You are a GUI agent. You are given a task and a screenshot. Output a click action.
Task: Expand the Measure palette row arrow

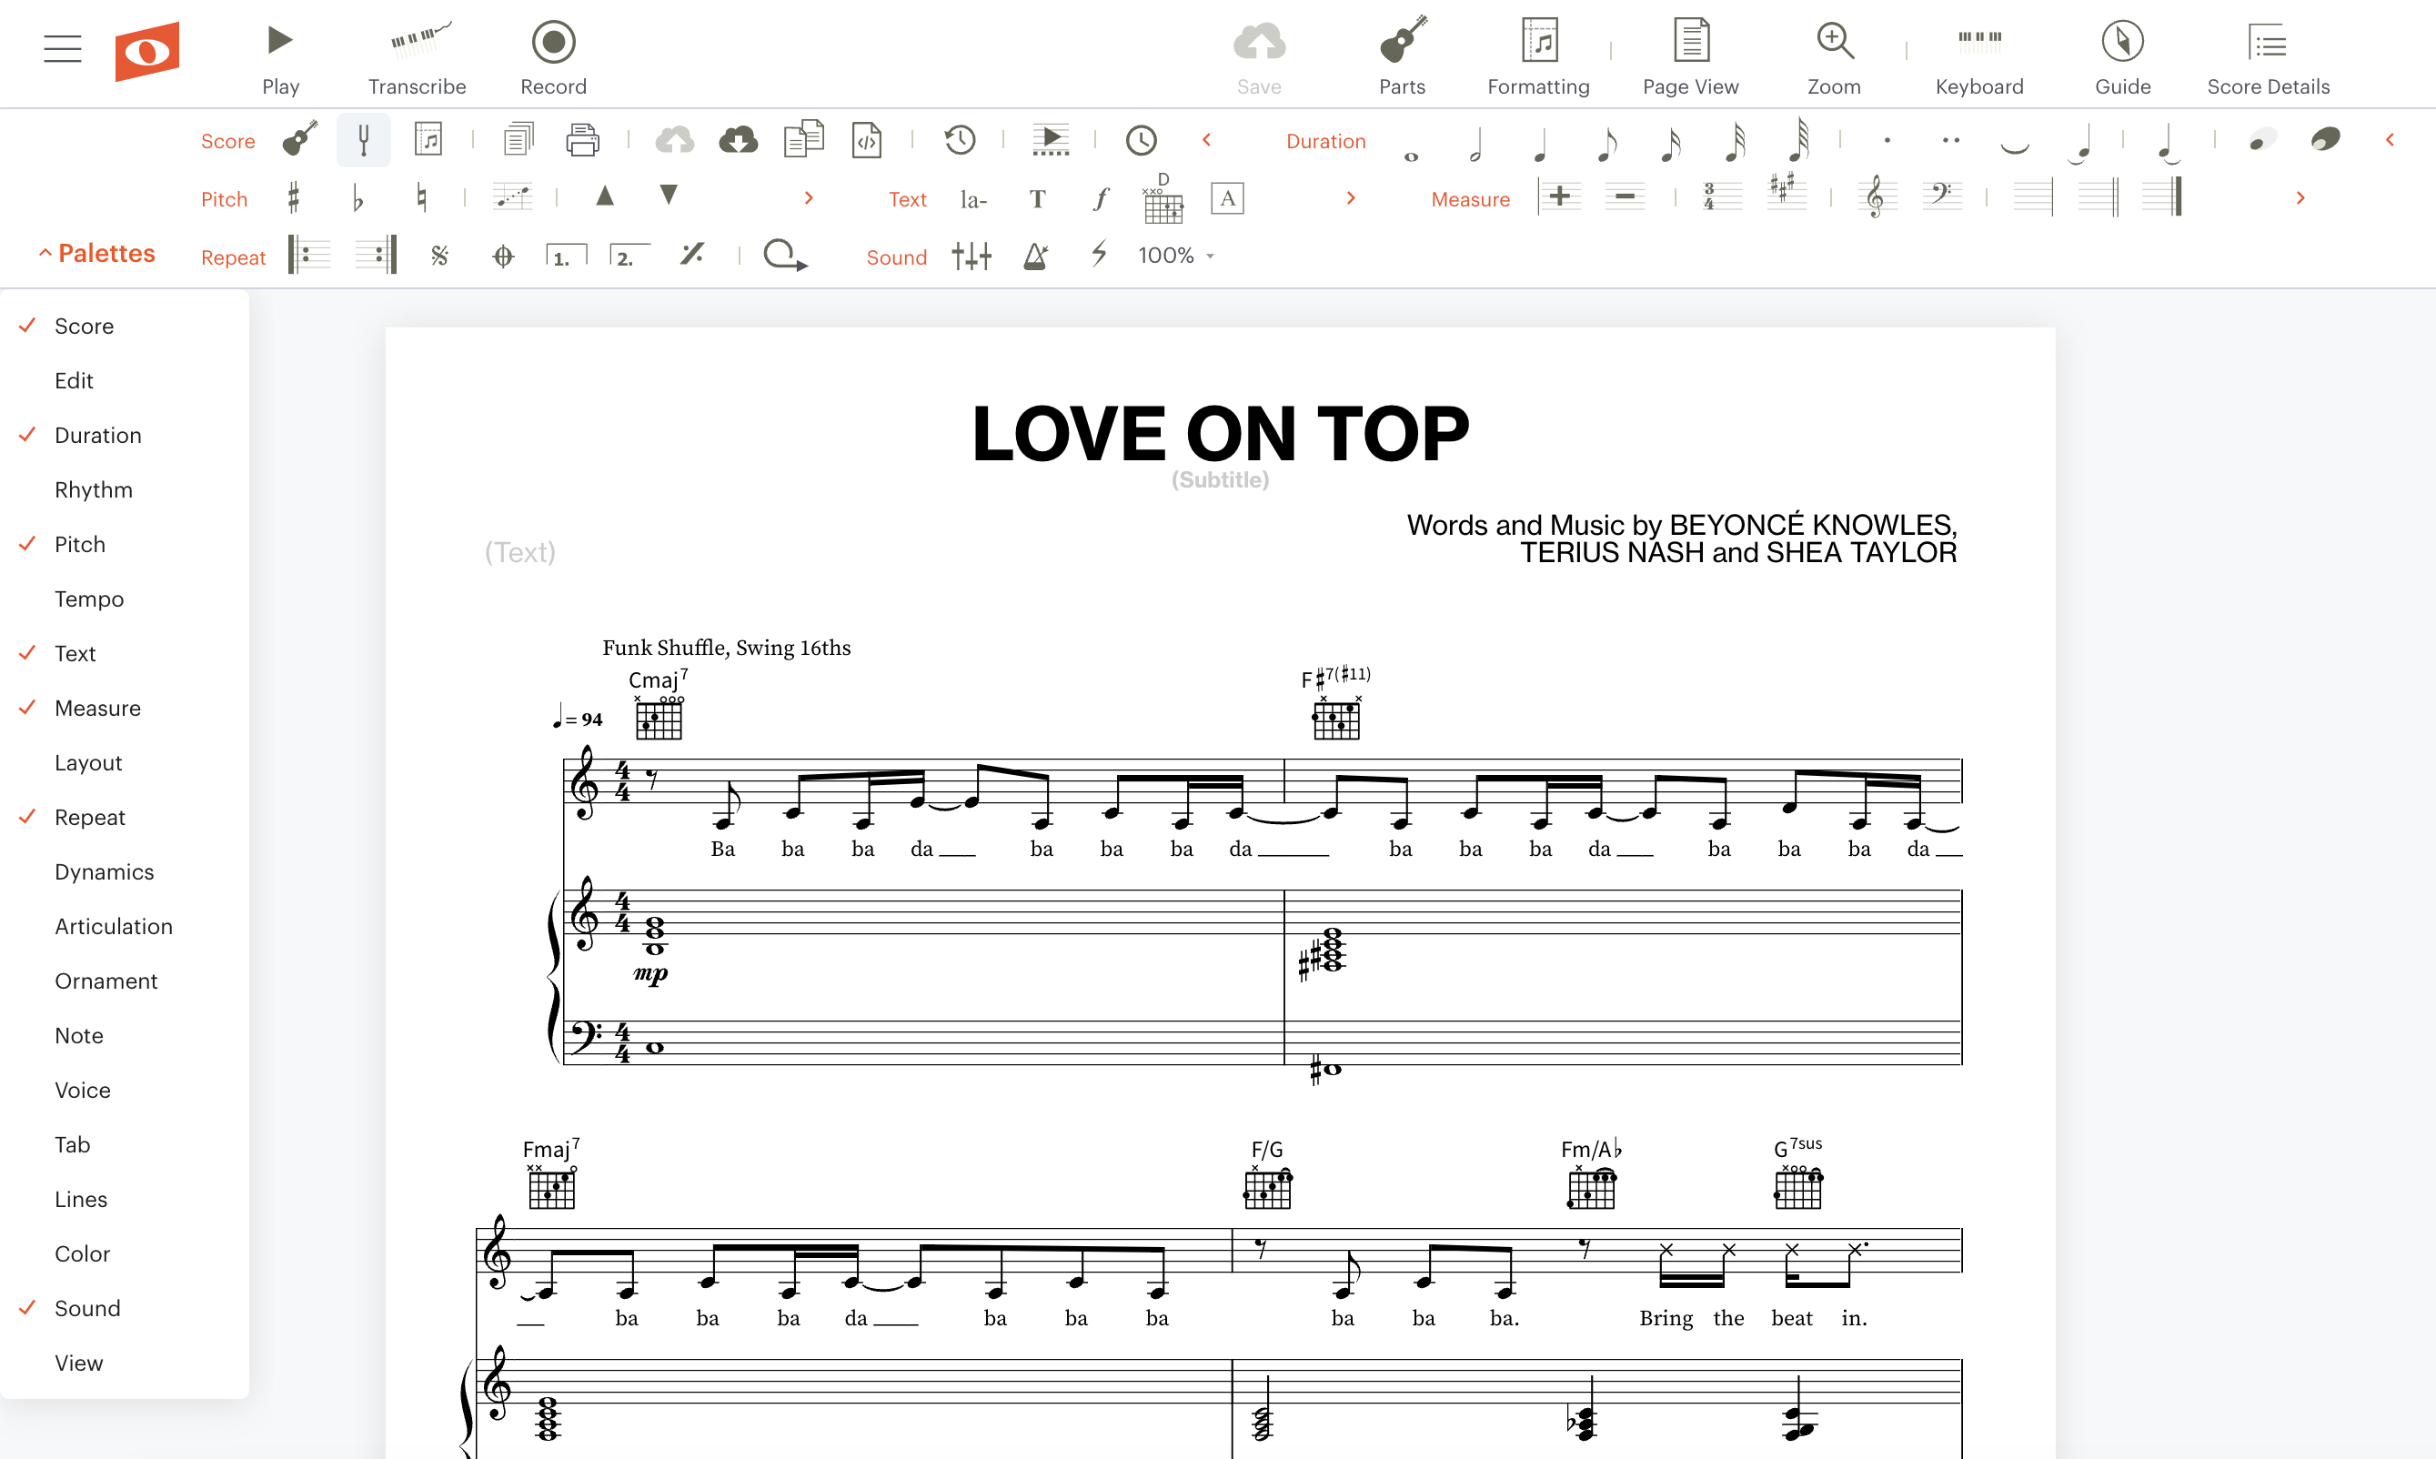[2300, 197]
